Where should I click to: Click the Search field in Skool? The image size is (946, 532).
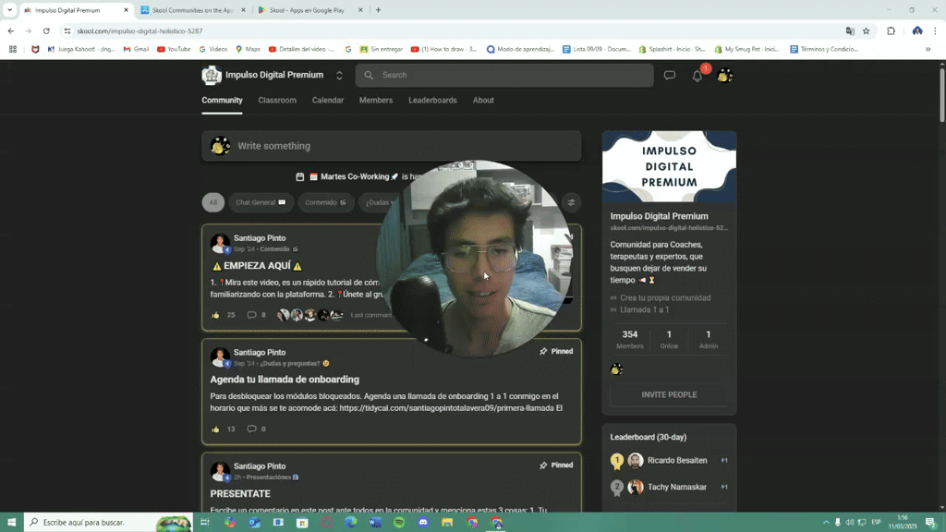point(504,76)
